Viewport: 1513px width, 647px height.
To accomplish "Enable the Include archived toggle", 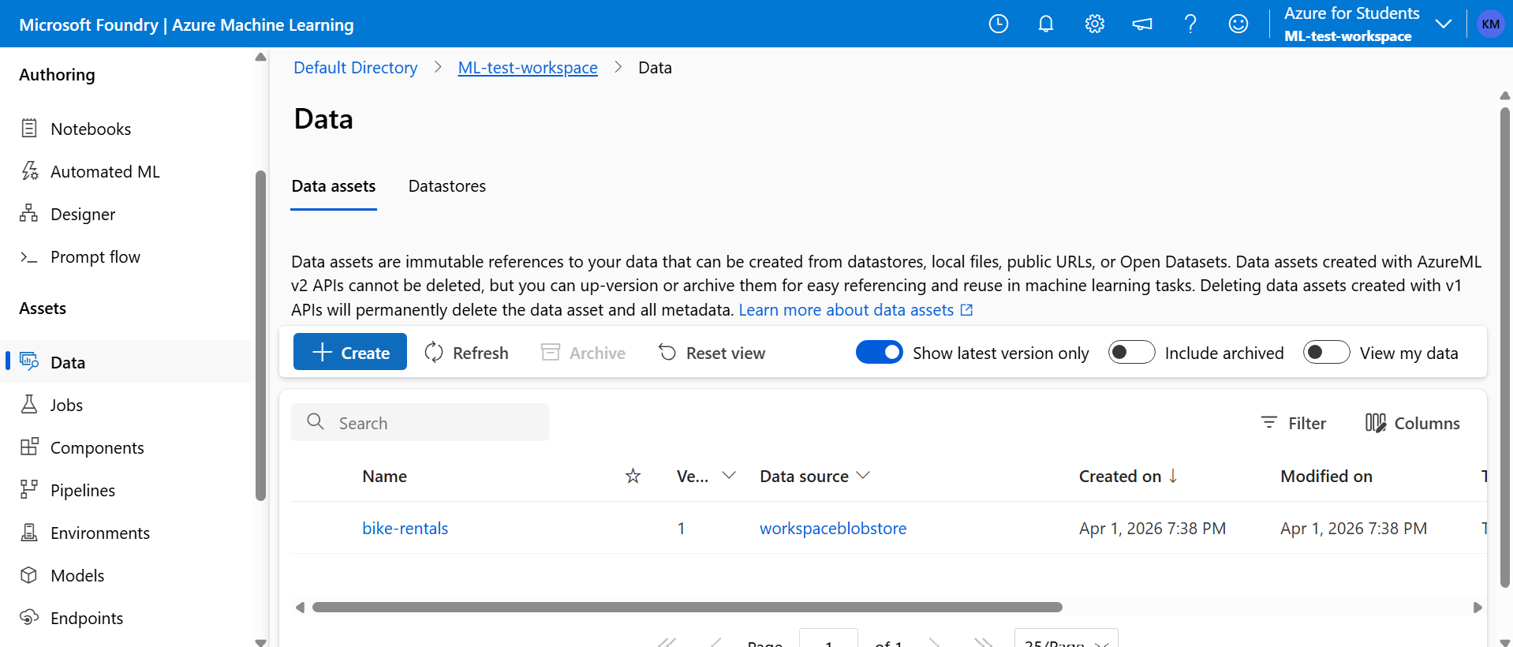I will tap(1132, 352).
